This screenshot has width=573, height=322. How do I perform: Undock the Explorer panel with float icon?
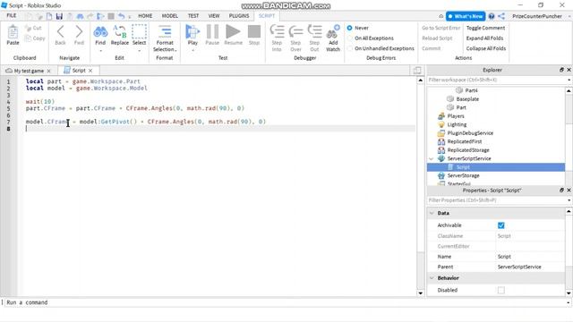tap(561, 70)
